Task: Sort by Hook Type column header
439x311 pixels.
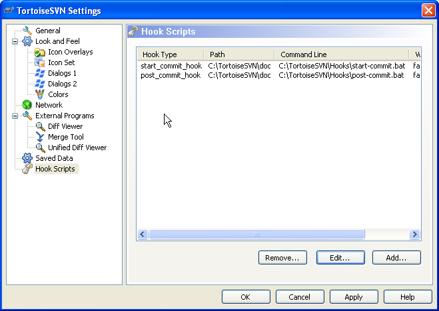Action: (x=171, y=54)
